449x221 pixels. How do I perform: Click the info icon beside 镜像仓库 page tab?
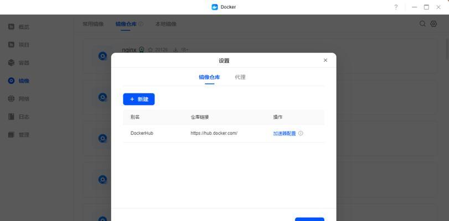(141, 24)
